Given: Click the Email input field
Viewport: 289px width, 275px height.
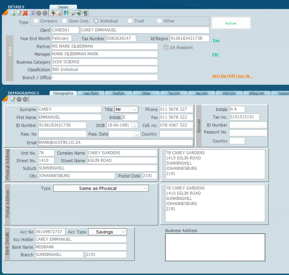Looking at the screenshot, I should 115,143.
